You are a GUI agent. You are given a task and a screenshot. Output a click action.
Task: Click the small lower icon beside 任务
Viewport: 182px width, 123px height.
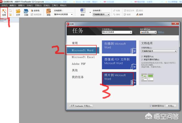(10, 15)
